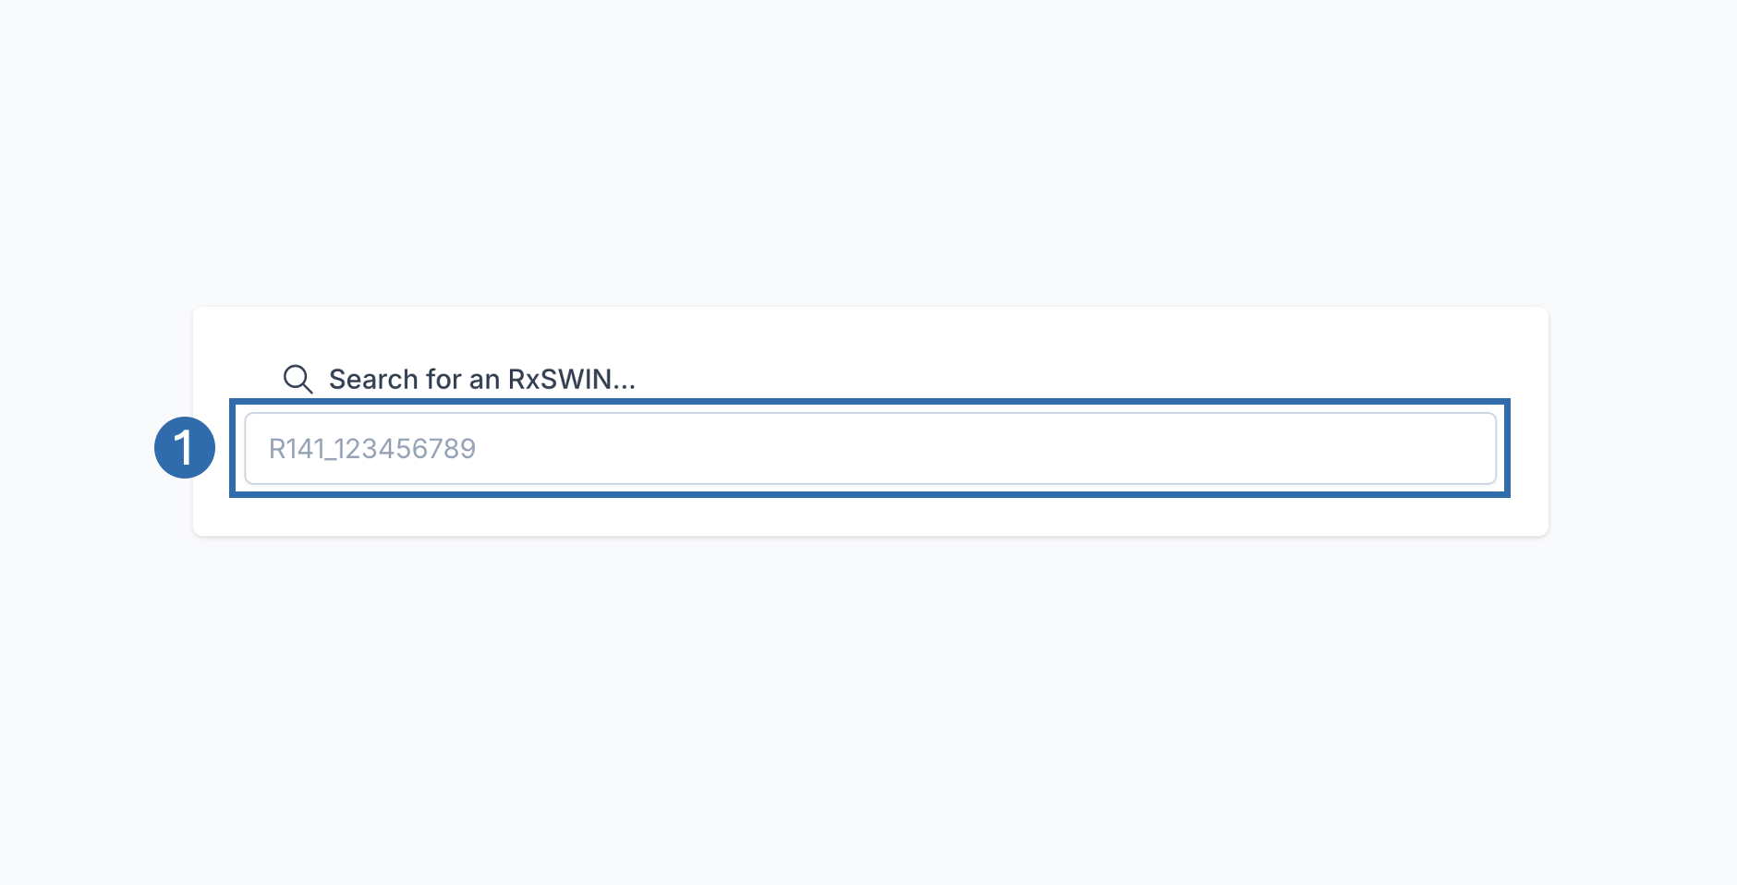
Task: Click the blue numbered badge labeled 1
Action: [x=185, y=447]
